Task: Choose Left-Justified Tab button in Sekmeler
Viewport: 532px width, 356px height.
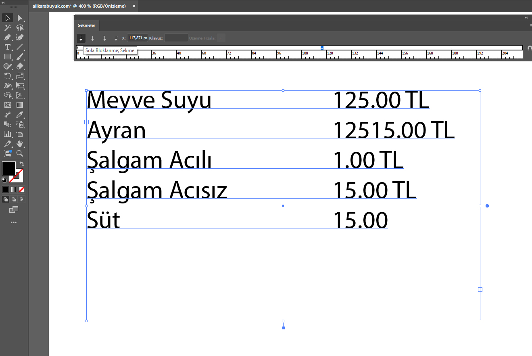Action: pyautogui.click(x=81, y=38)
